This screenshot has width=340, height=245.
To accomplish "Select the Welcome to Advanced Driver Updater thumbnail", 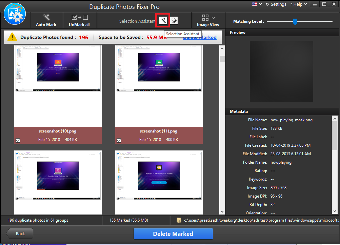I will [159, 182].
